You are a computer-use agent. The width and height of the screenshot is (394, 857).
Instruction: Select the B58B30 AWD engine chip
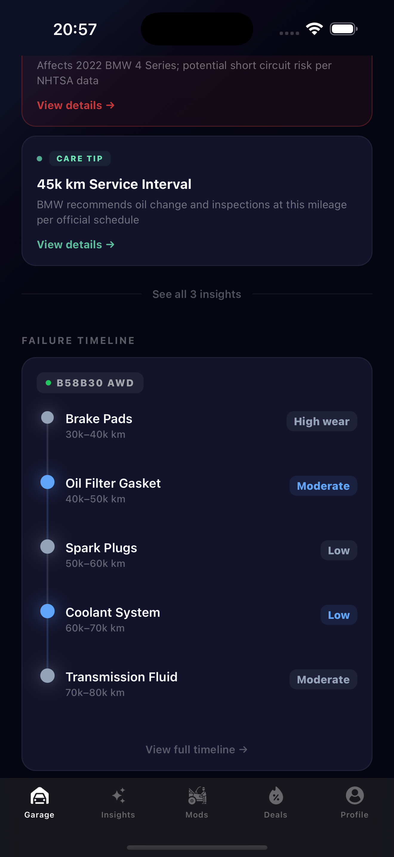tap(90, 383)
